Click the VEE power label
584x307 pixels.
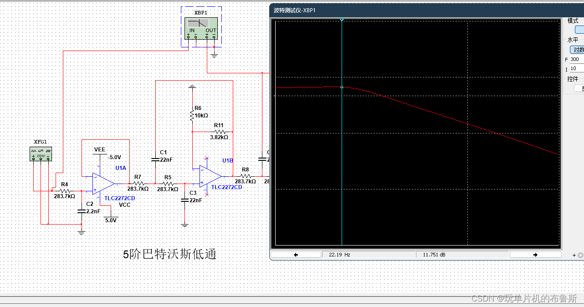[x=99, y=149]
